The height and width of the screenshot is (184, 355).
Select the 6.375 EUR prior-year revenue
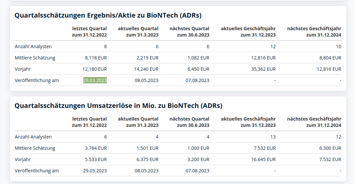click(x=147, y=159)
